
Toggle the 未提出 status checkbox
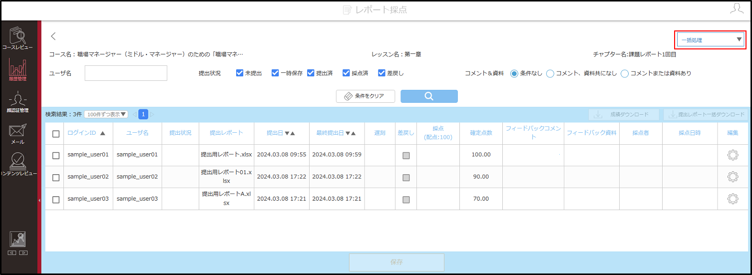pos(240,73)
